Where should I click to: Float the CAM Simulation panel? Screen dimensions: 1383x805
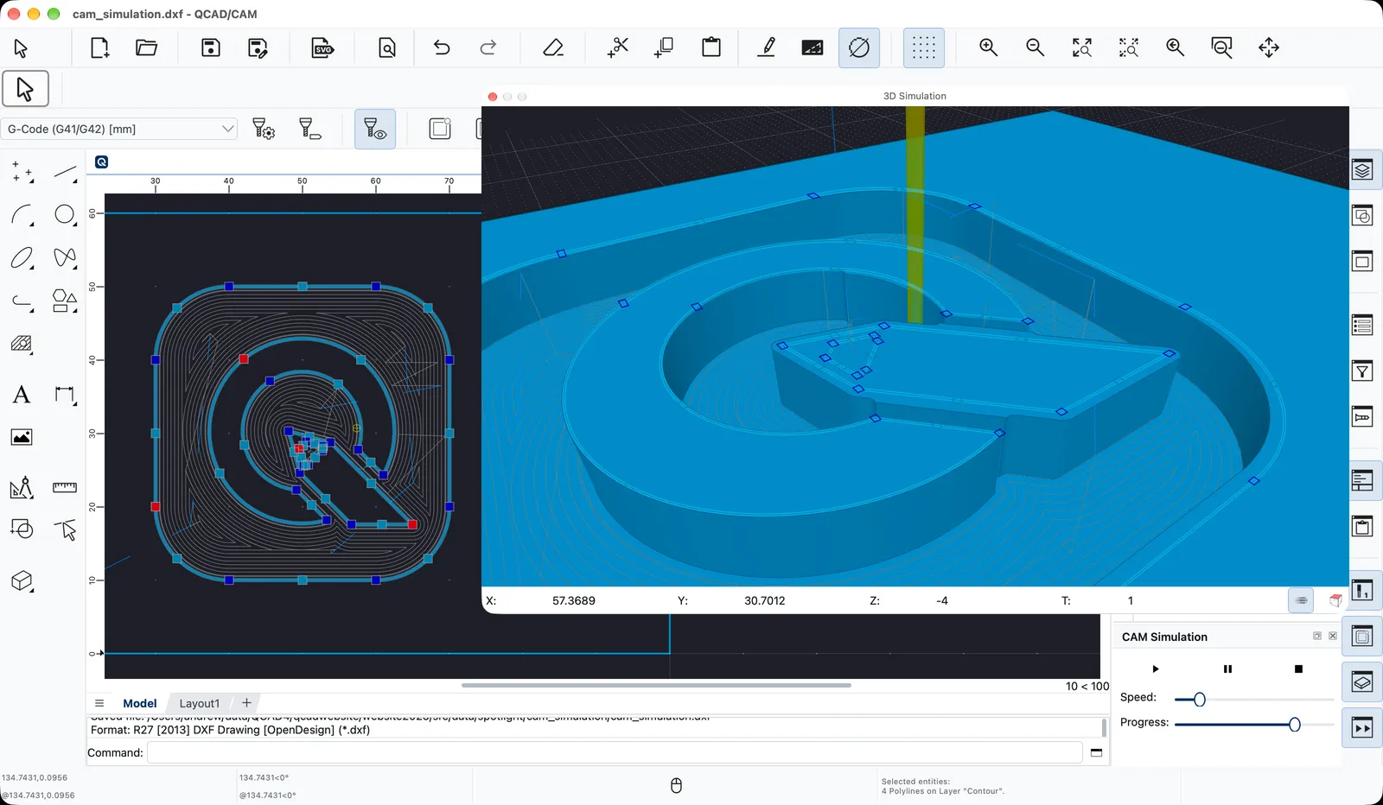1317,636
